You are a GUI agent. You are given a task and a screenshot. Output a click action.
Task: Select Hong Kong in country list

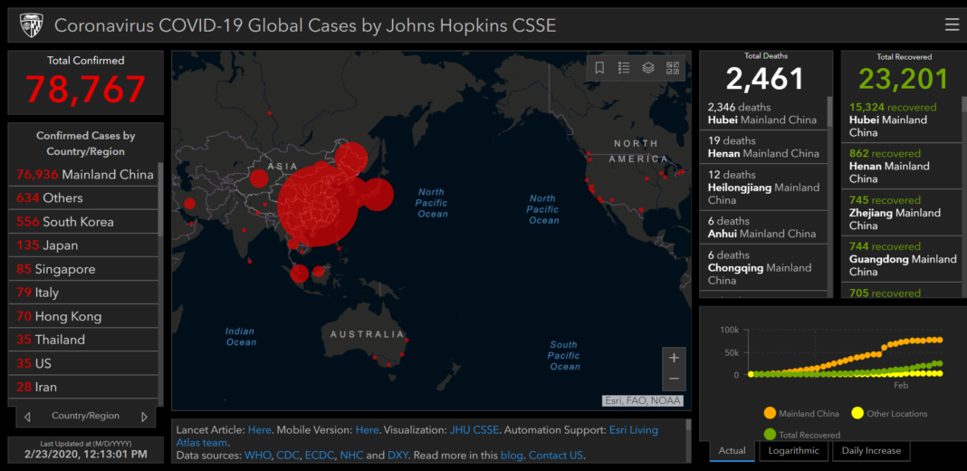click(x=83, y=316)
